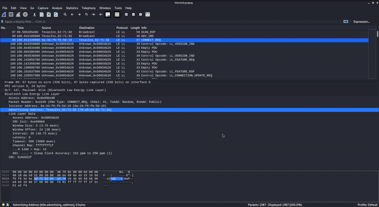
Task: Restart the current capture
Action: [x=18, y=15]
